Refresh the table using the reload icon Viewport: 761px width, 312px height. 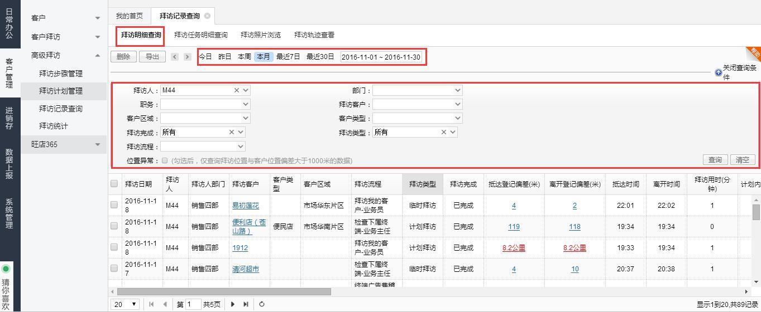coord(261,304)
